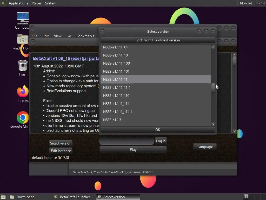Click the 'Sort: from the oldest version' button

click(x=158, y=40)
